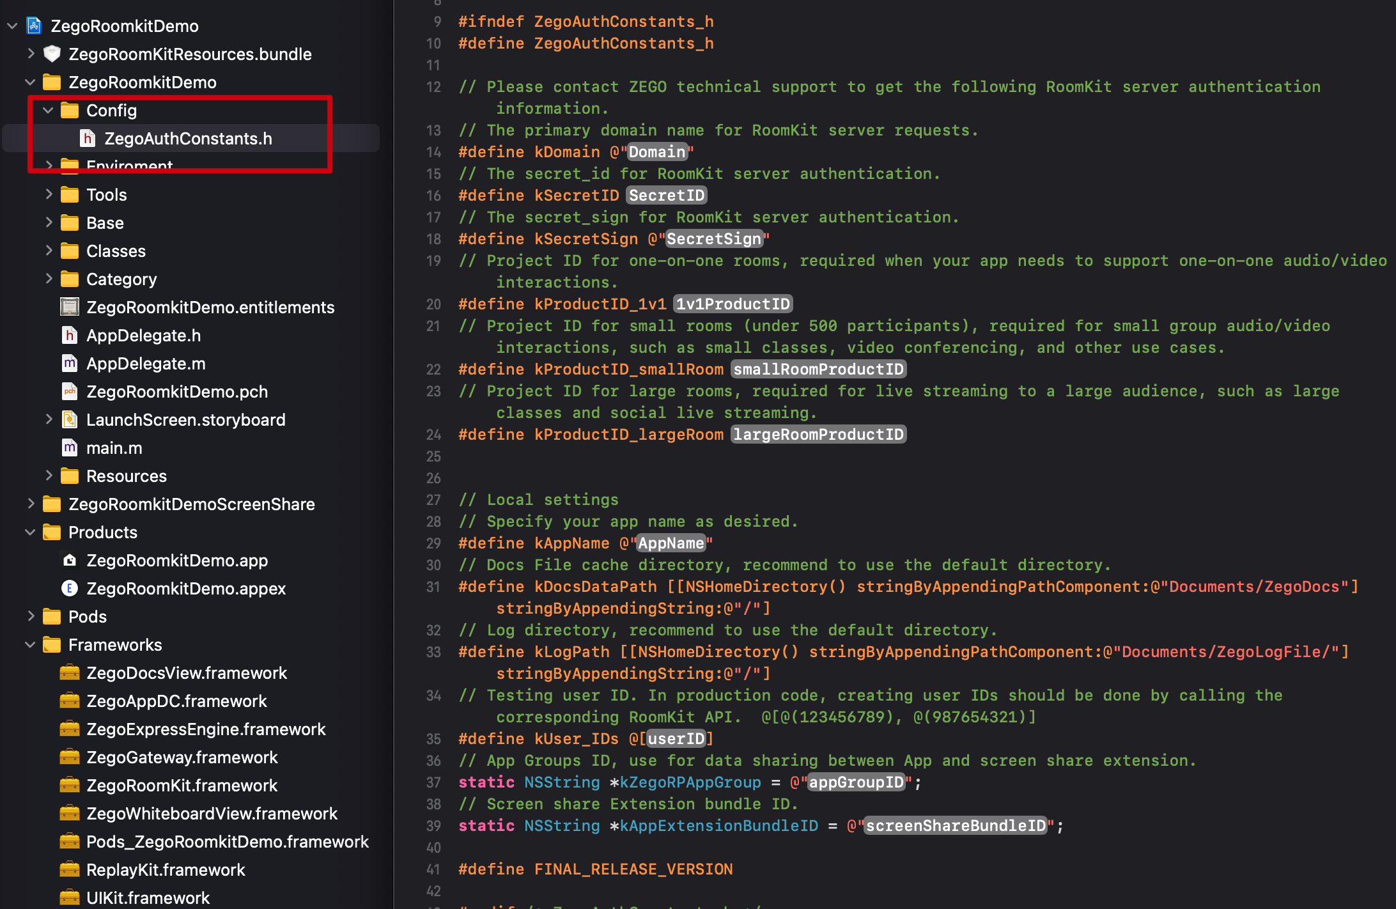Click the ZegoExpressEngine.framework toolbox icon
Screen dimensions: 1396x909
70,729
